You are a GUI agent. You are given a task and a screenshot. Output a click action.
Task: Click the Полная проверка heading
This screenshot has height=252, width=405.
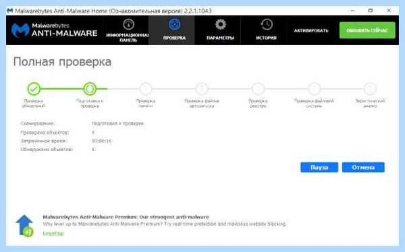coord(62,62)
